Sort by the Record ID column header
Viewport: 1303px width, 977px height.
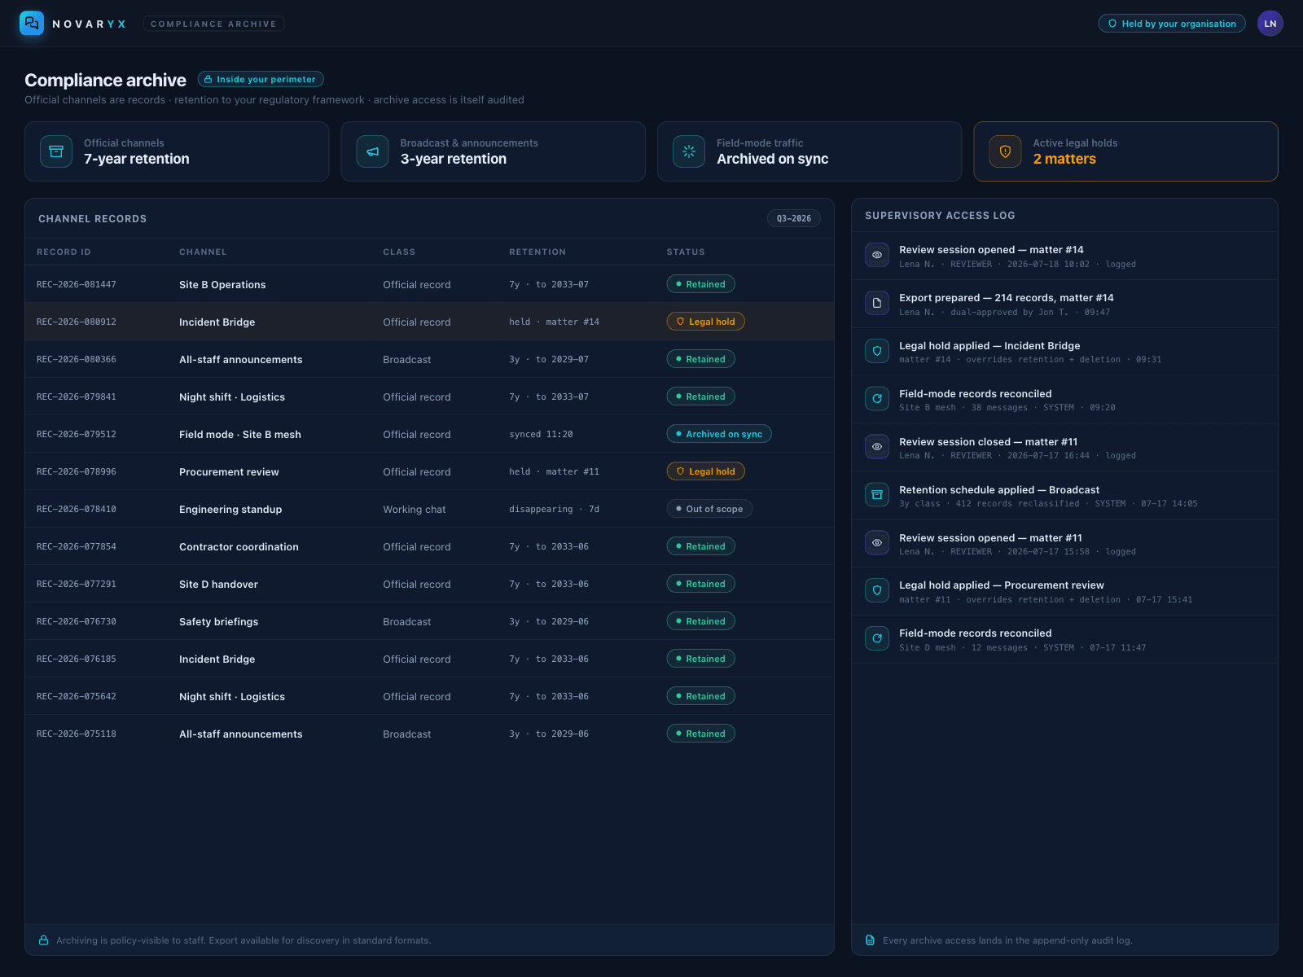64,252
